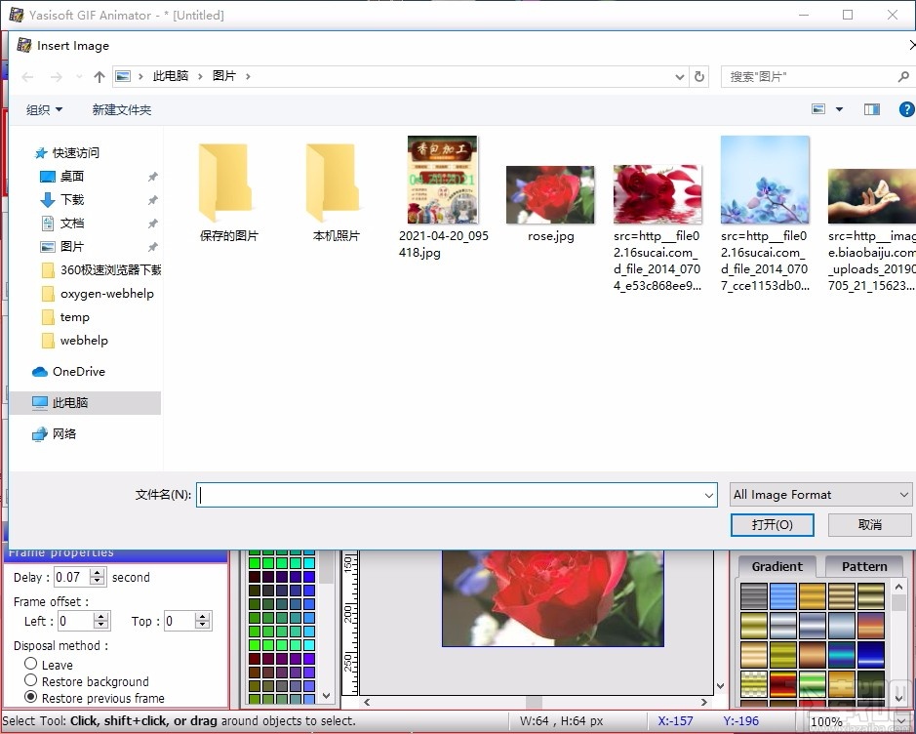The width and height of the screenshot is (916, 734).
Task: Toggle the preview pane icon in Insert Image dialog
Action: [x=871, y=109]
